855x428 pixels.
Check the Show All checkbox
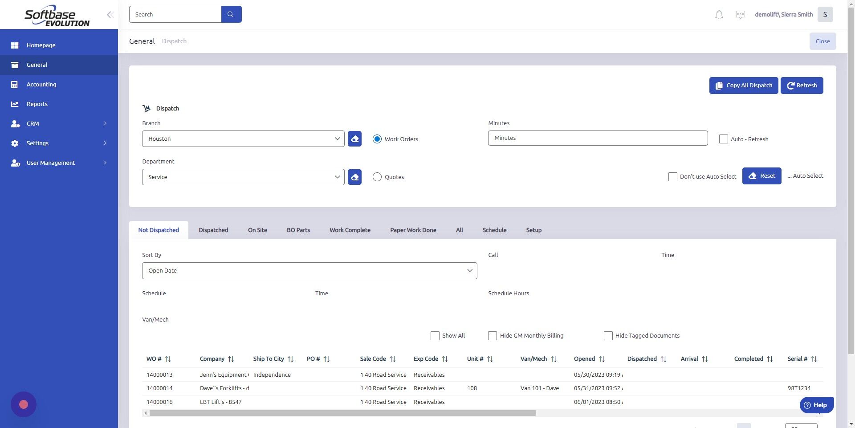point(434,336)
